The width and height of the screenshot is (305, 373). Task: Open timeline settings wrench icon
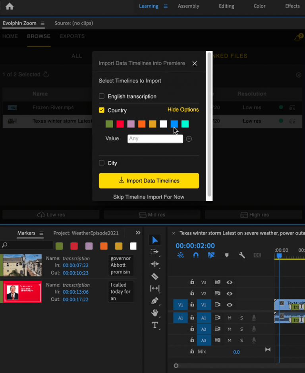[x=242, y=255]
